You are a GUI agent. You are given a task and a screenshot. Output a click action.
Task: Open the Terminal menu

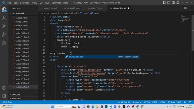(x=56, y=3)
